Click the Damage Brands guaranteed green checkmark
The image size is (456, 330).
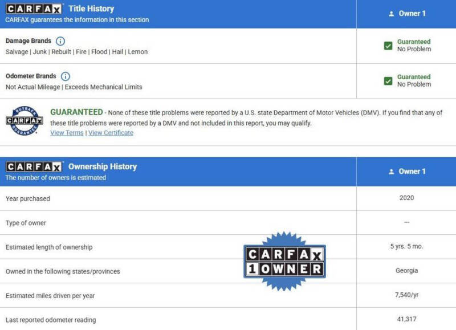tap(388, 46)
